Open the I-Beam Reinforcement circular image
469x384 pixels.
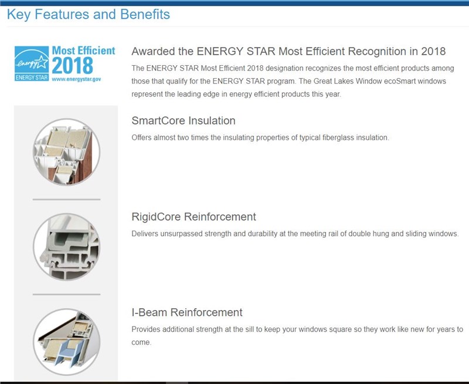point(66,342)
